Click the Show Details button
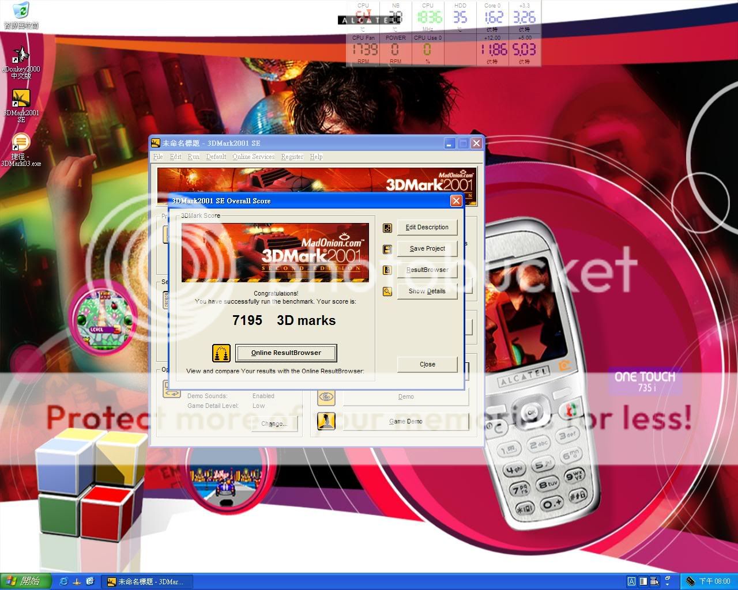Screen dimensions: 738x590 pos(427,292)
